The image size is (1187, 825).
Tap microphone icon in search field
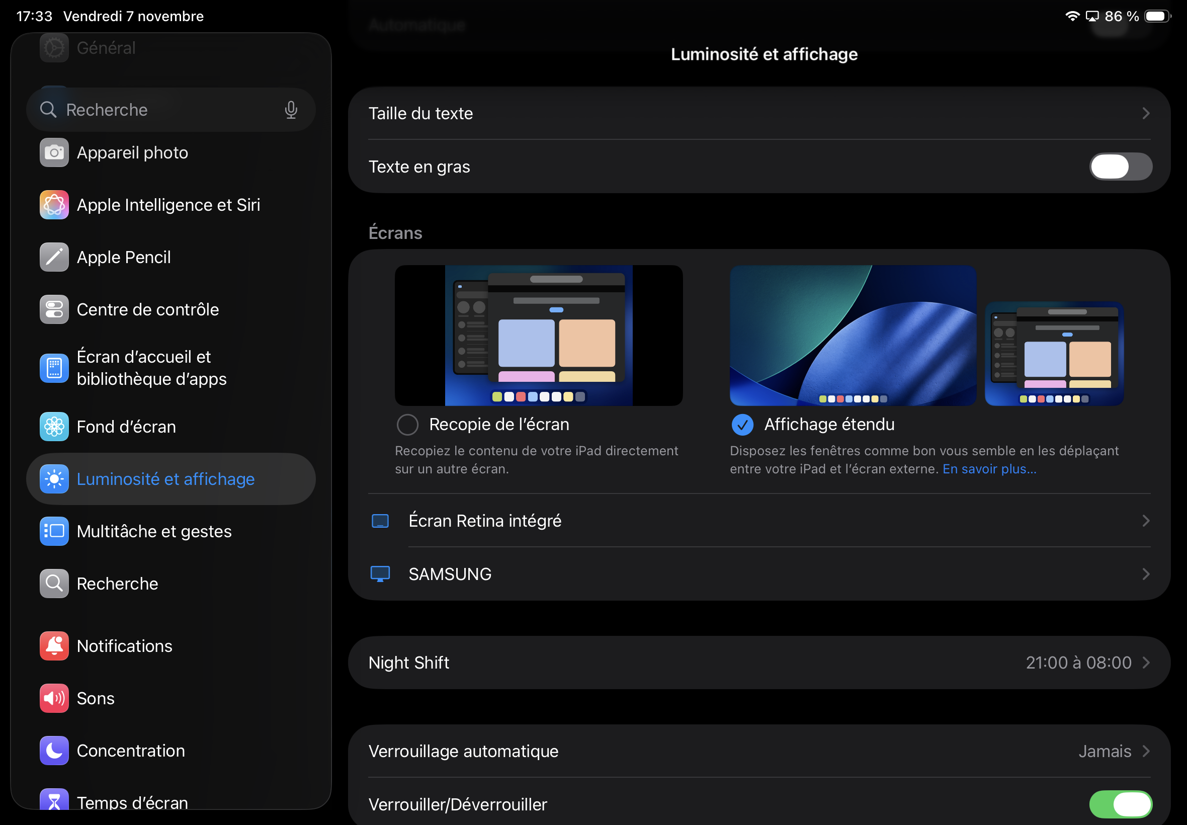(x=291, y=110)
